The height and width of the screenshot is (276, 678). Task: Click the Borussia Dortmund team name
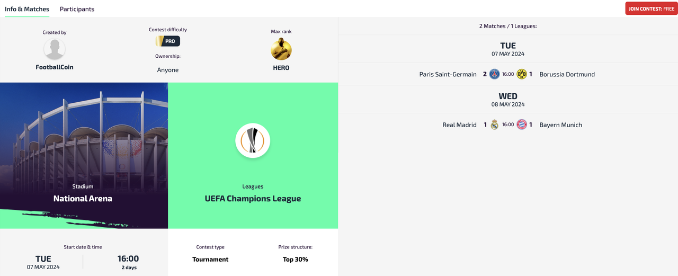point(567,74)
